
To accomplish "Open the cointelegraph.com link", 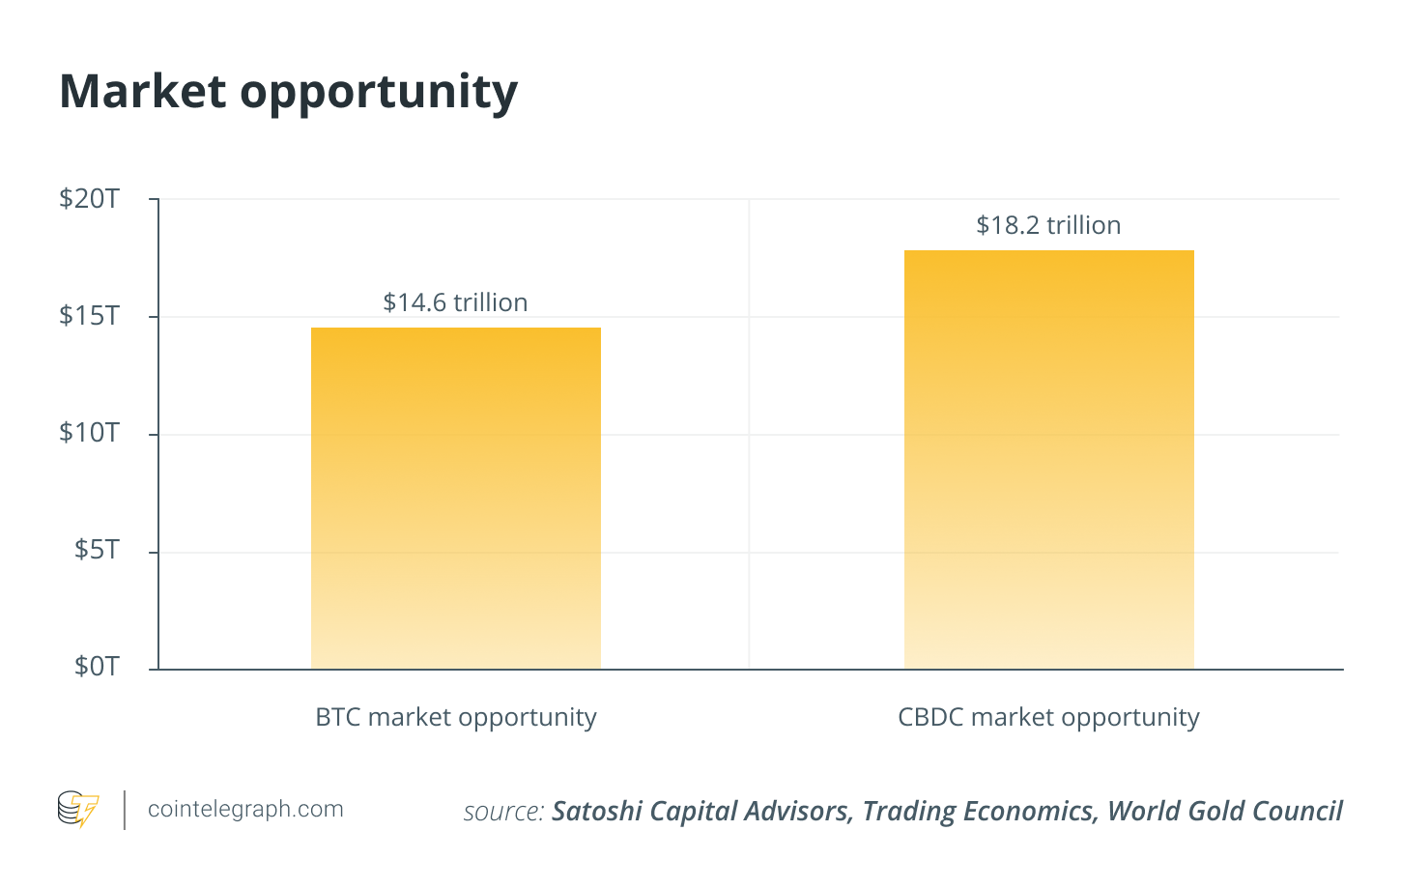I will pos(245,809).
